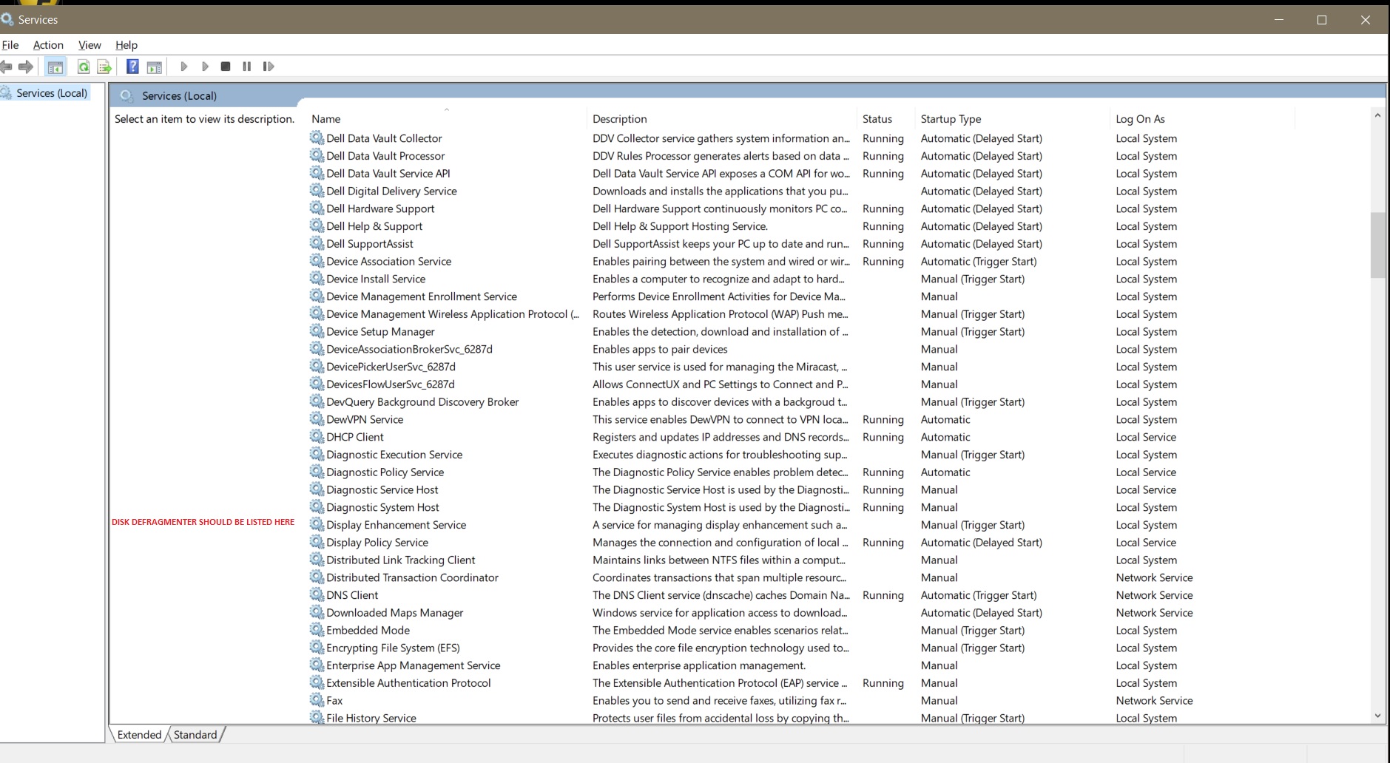Select Extensible Authentication Protocol service
Image resolution: width=1390 pixels, height=763 pixels.
[x=408, y=683]
